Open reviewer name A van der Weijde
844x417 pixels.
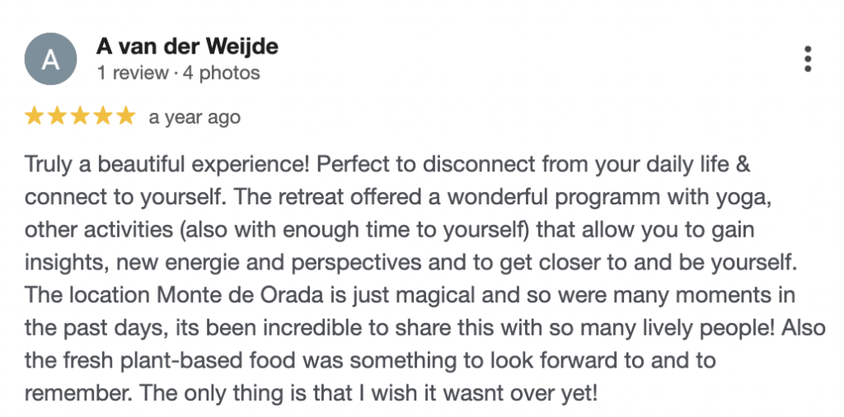tap(187, 46)
